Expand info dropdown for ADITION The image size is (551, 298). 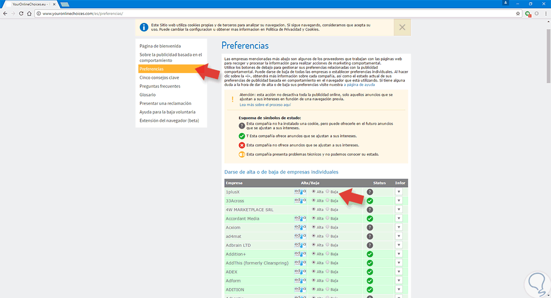pos(399,289)
